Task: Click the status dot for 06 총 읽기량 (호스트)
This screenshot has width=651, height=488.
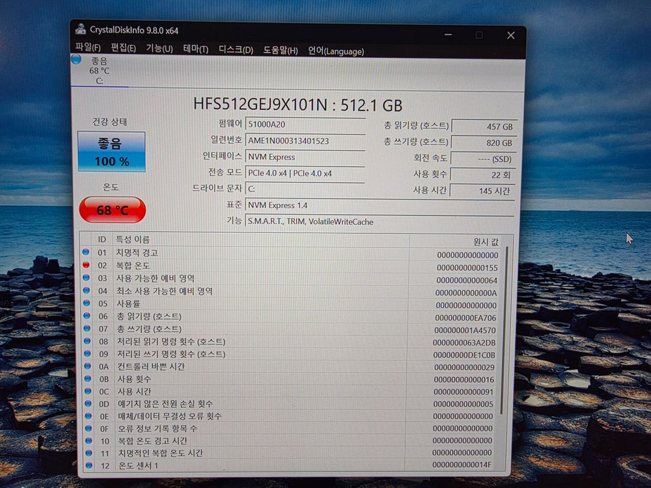Action: coord(87,316)
